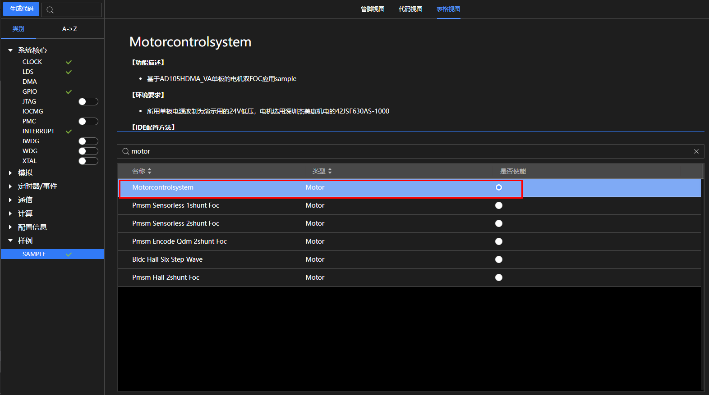Clear the motor search with X icon

tap(696, 151)
